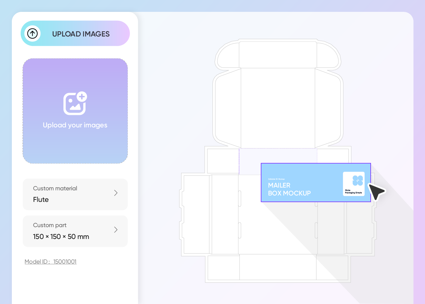Open the 150 × 150 × 50 mm size selector

tap(75, 231)
